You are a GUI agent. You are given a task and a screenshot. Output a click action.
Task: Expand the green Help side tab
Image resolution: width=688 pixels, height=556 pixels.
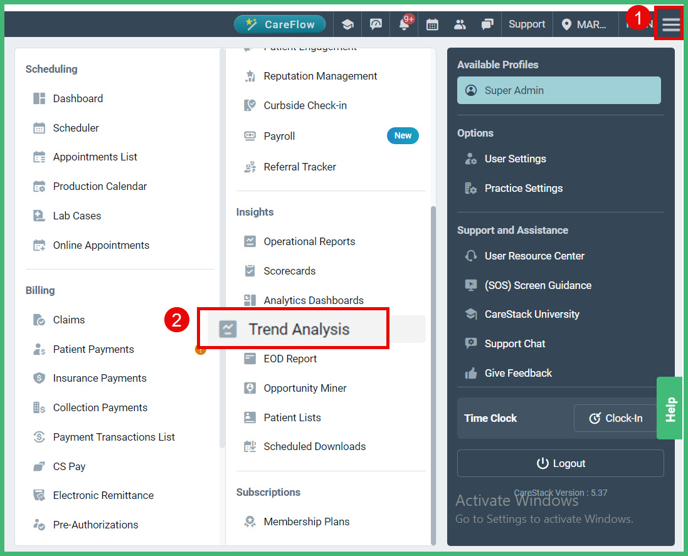pos(669,407)
